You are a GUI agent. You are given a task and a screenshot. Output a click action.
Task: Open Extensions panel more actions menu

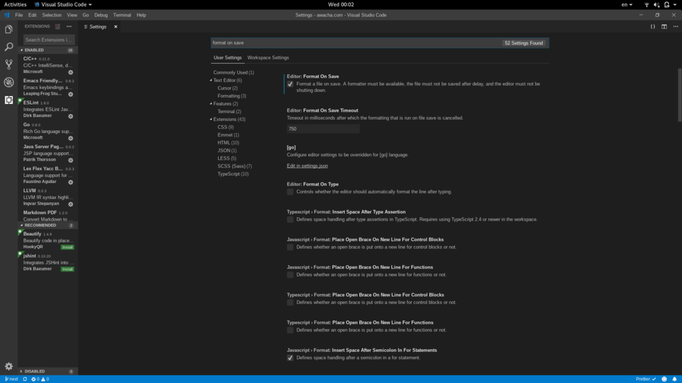[x=69, y=27]
